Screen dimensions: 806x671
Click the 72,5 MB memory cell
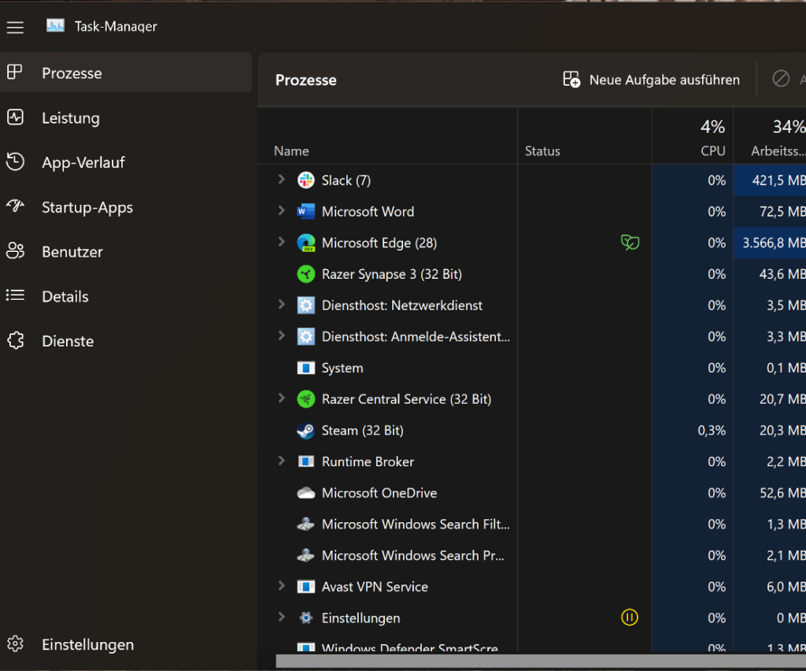[770, 211]
